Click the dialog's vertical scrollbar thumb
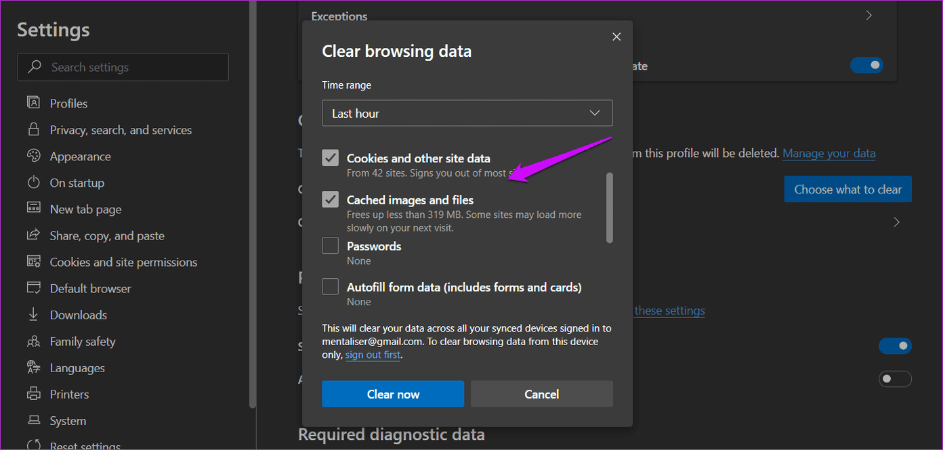This screenshot has width=943, height=450. (610, 207)
